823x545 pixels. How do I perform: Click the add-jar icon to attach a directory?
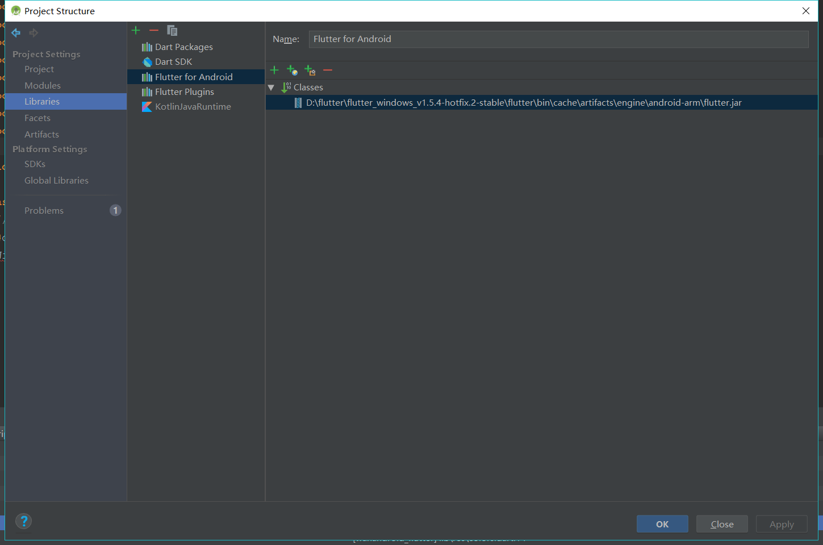coord(310,70)
